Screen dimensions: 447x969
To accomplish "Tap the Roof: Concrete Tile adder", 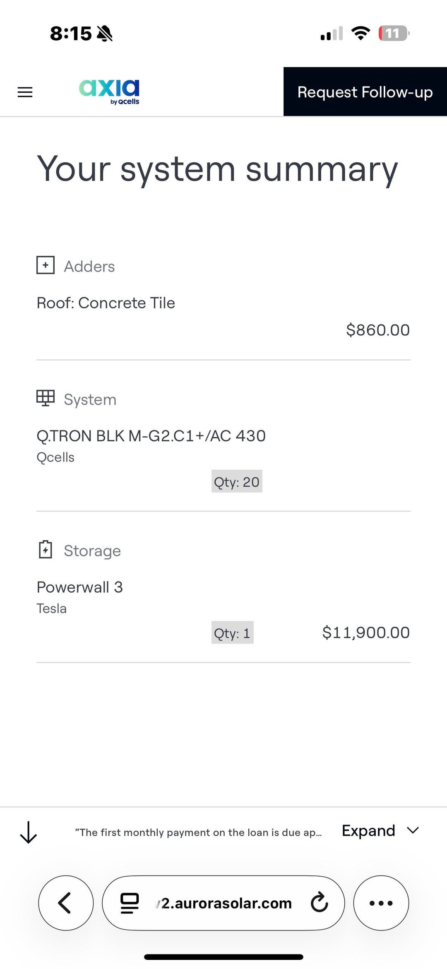I will point(106,303).
